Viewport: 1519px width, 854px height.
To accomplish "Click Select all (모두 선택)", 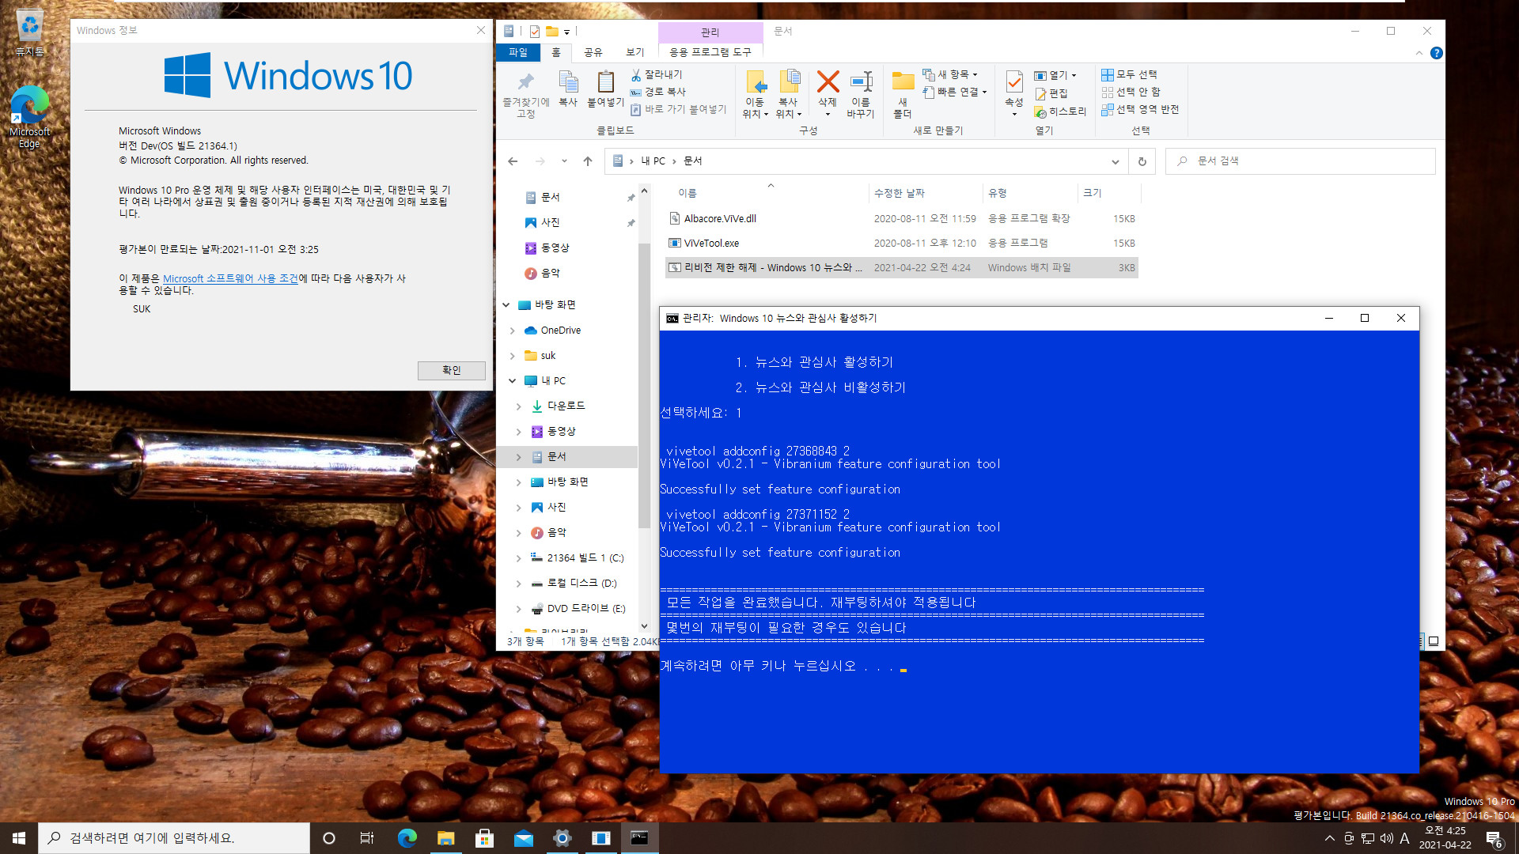I will click(x=1129, y=74).
